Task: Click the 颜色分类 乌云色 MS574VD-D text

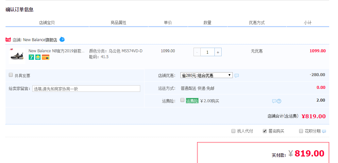Action: pyautogui.click(x=116, y=51)
